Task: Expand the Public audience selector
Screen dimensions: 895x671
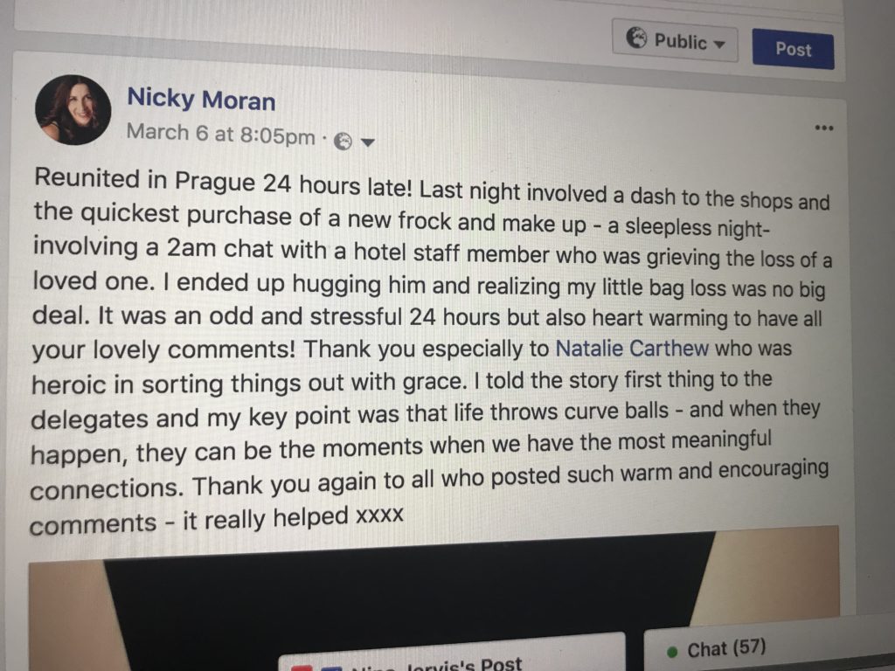Action: coord(676,40)
